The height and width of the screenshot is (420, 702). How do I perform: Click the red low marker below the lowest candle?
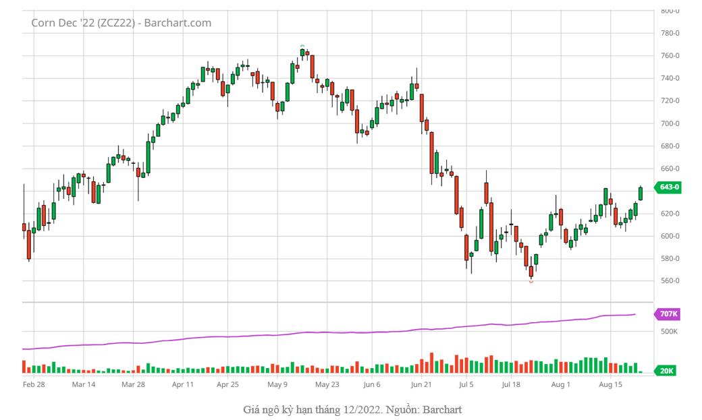click(531, 282)
